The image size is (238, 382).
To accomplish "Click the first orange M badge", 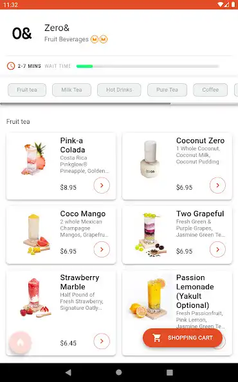I will click(95, 39).
